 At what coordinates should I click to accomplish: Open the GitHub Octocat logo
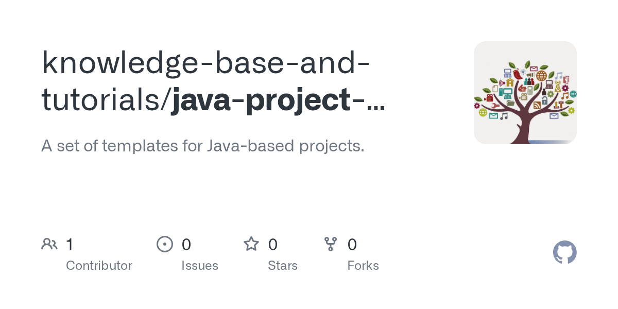click(564, 252)
